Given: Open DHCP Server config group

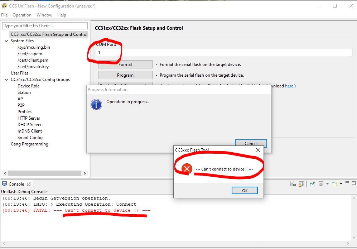Looking at the screenshot, I should (x=30, y=125).
